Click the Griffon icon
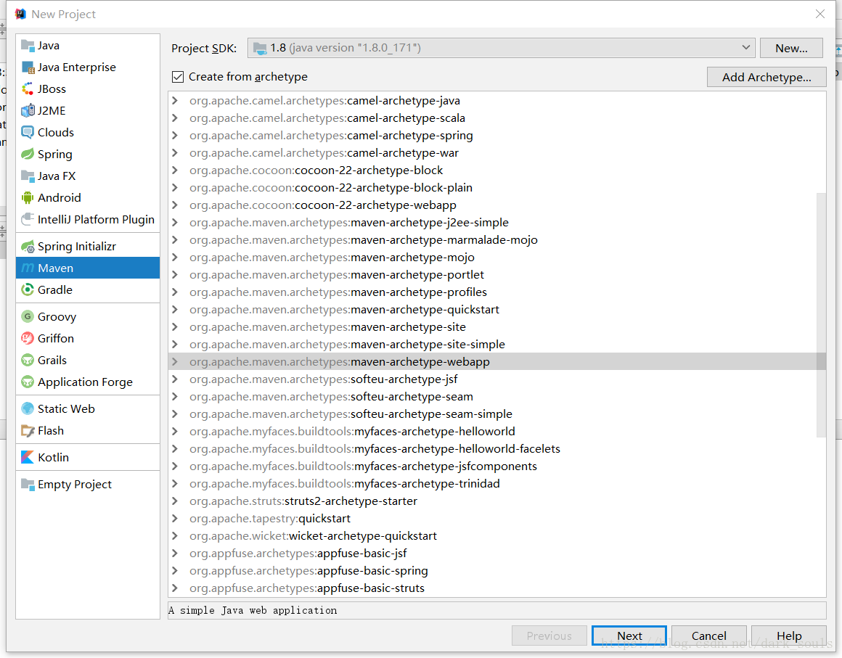This screenshot has height=658, width=842. point(28,338)
